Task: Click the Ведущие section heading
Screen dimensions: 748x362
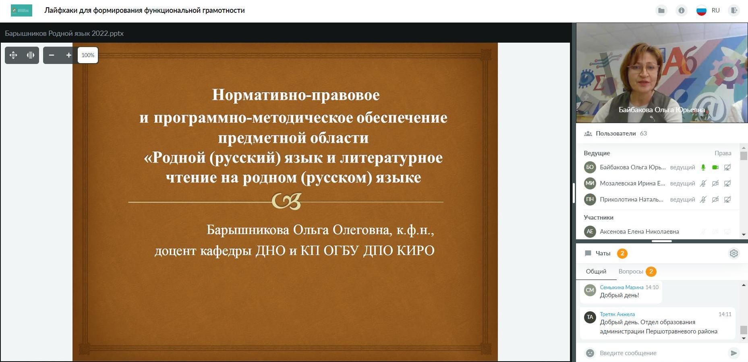Action: pyautogui.click(x=597, y=153)
